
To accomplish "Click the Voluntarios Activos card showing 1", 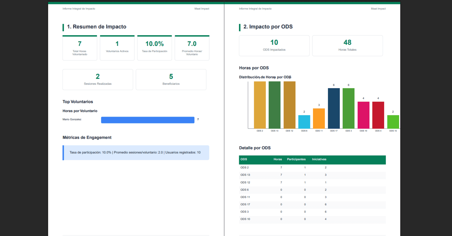I will (x=117, y=48).
